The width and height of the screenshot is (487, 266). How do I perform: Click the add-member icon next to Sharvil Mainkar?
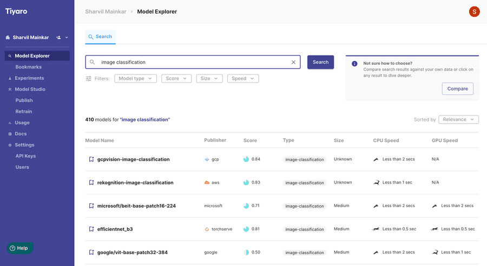click(x=58, y=37)
